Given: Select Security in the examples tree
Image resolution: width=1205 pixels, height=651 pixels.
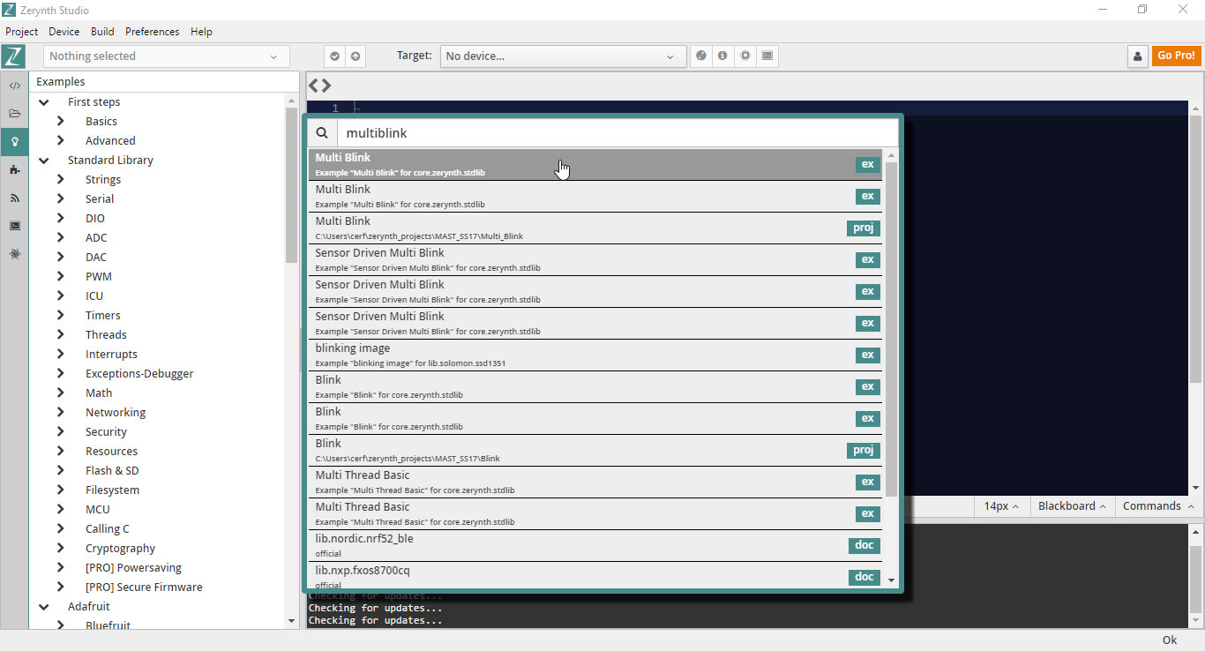Looking at the screenshot, I should click(x=106, y=432).
